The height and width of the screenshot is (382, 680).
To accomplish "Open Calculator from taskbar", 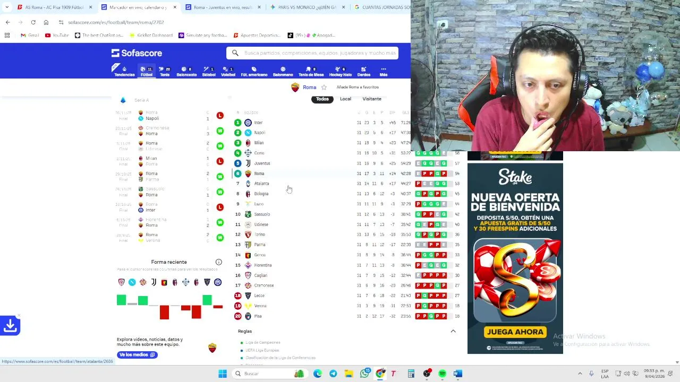I will click(x=411, y=374).
